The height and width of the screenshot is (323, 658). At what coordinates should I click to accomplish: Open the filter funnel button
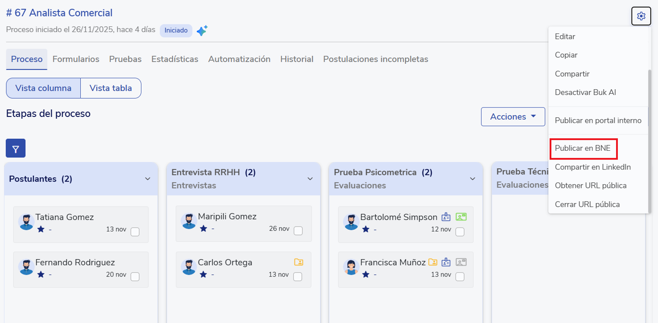tap(16, 149)
